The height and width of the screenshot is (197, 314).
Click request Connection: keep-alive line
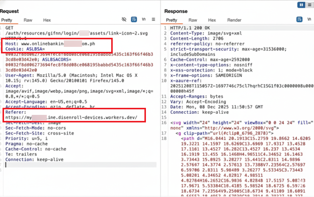point(34,160)
